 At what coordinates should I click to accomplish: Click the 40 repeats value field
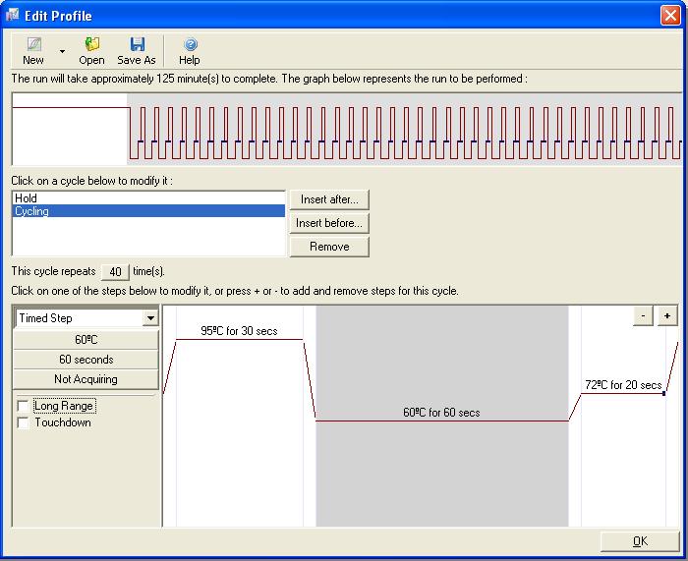(x=115, y=272)
